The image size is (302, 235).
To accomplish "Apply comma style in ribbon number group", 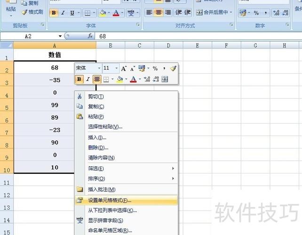I will pyautogui.click(x=265, y=13).
